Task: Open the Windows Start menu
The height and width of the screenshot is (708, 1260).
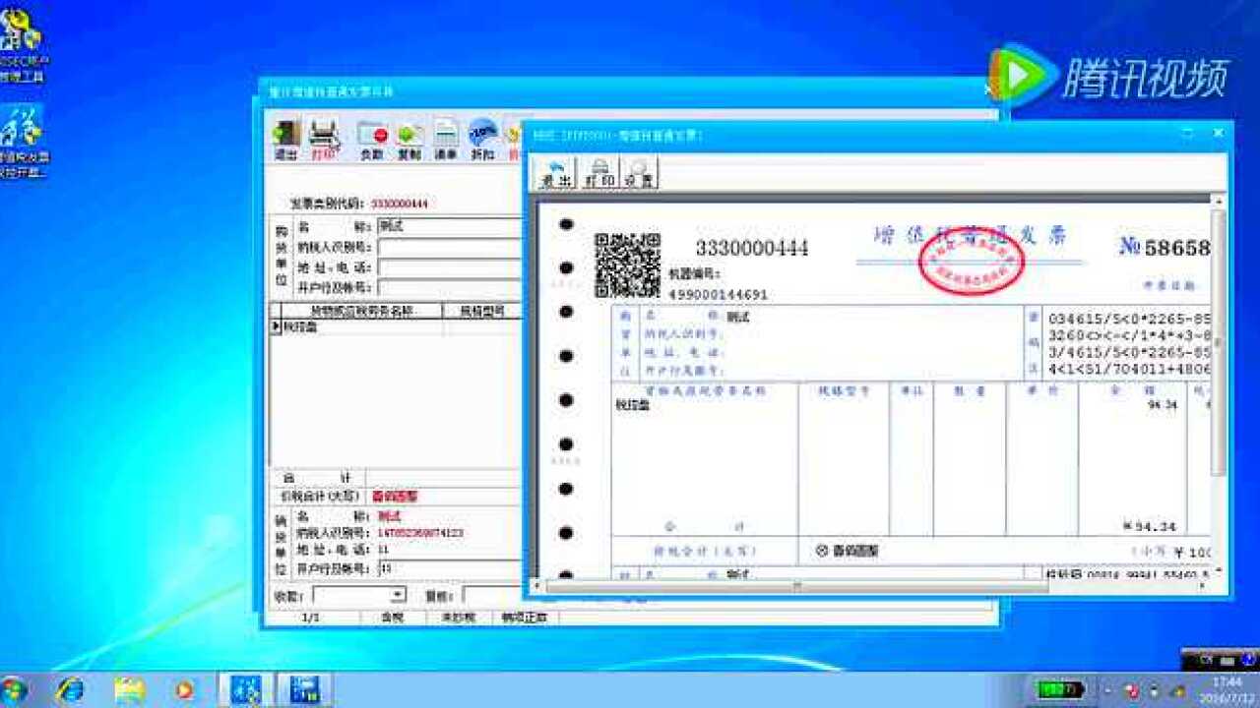Action: [x=13, y=689]
